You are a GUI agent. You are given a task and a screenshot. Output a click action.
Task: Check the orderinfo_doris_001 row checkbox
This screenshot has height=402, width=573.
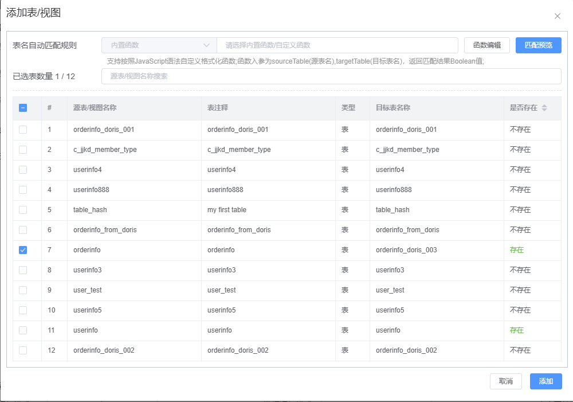23,130
